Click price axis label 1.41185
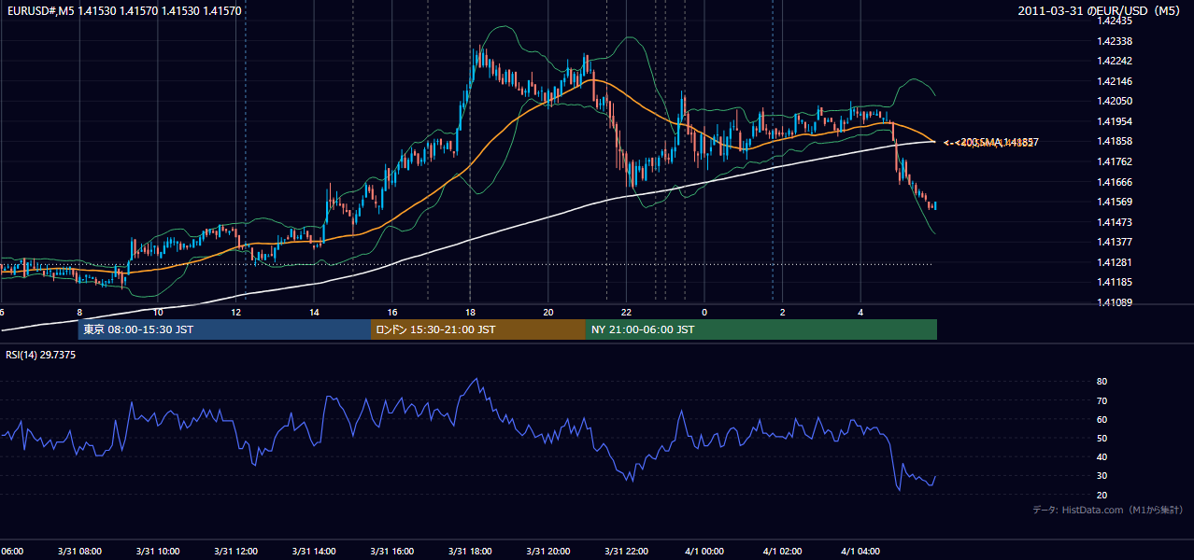 (1116, 282)
